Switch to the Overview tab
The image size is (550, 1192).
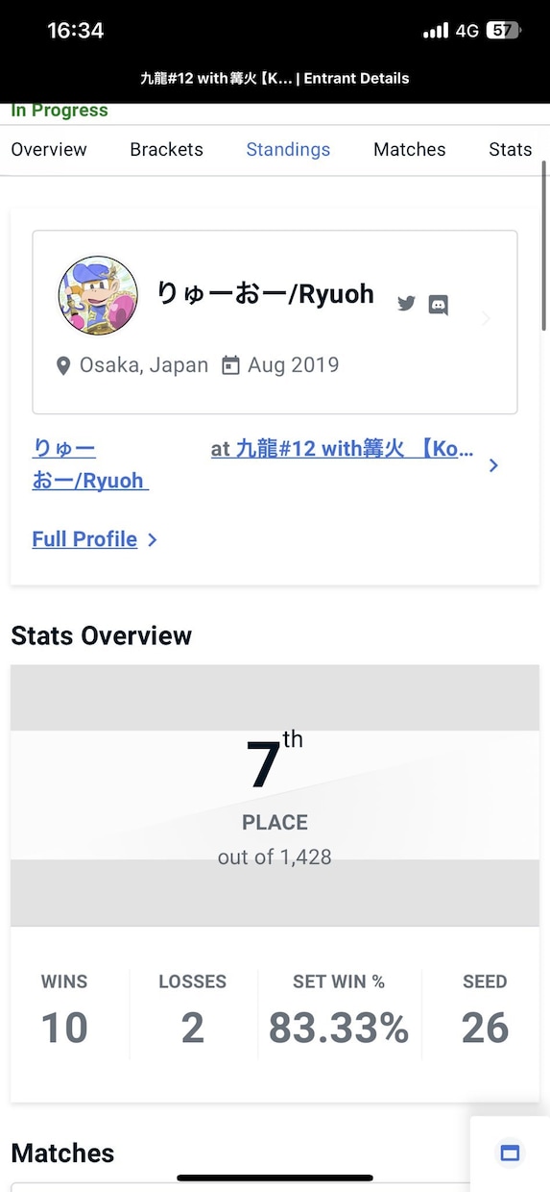click(49, 149)
